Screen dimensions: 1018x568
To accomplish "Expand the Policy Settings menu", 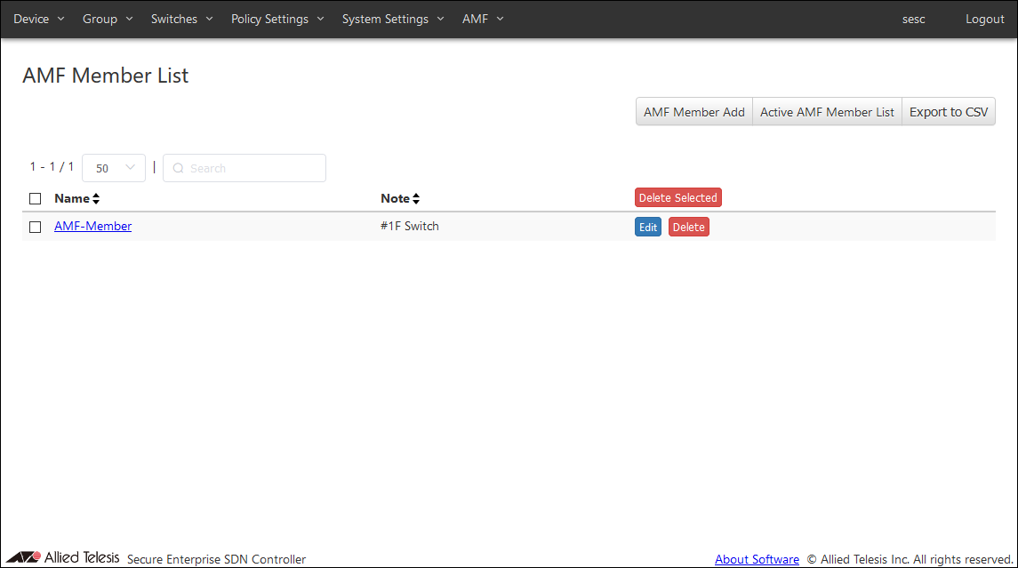I will [x=277, y=19].
